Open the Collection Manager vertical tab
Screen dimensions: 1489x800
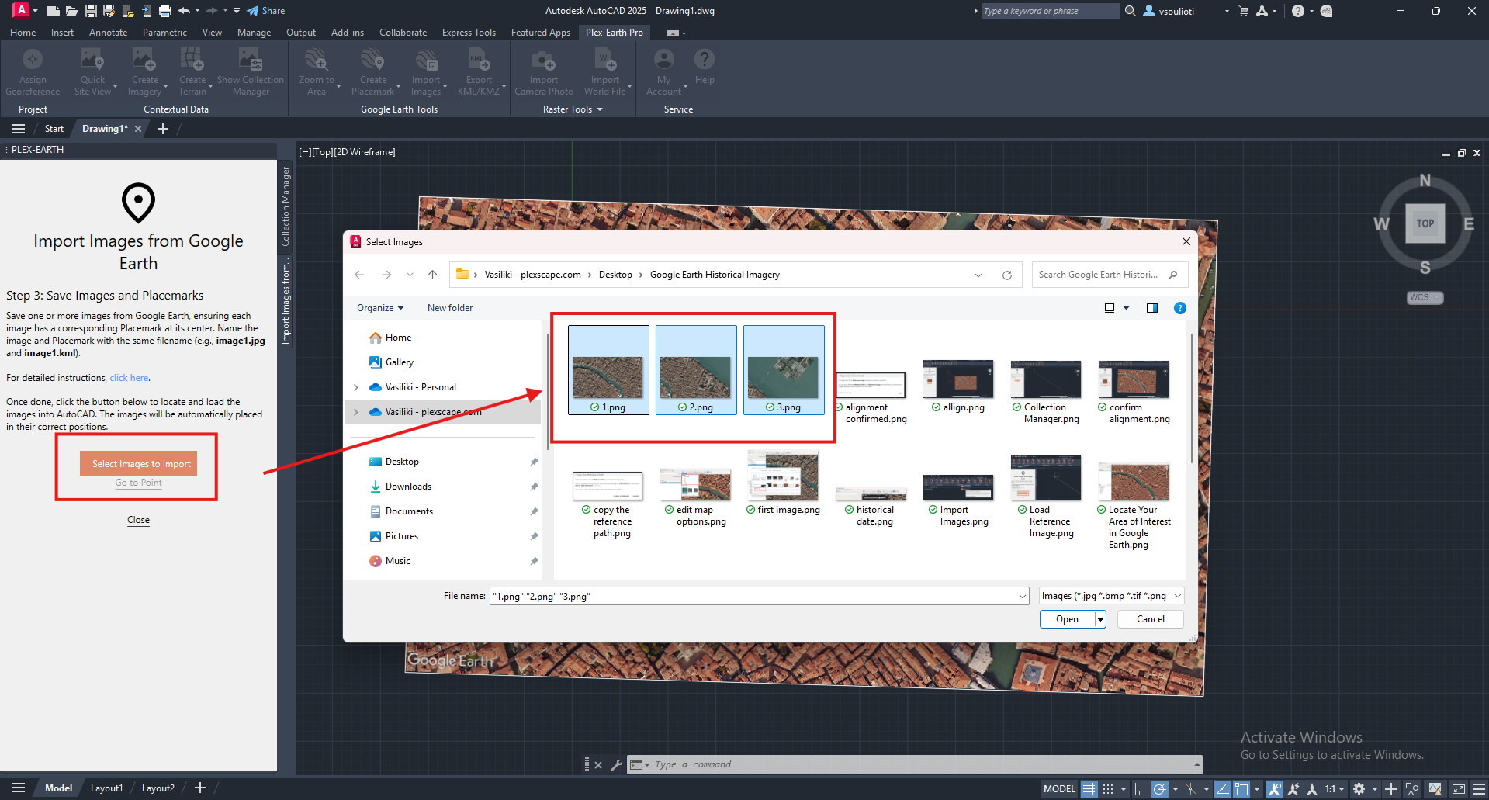coord(286,206)
